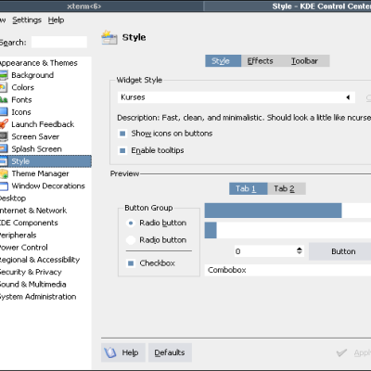The height and width of the screenshot is (371, 371).
Task: Click the Background icon in sidebar
Action: pos(4,75)
